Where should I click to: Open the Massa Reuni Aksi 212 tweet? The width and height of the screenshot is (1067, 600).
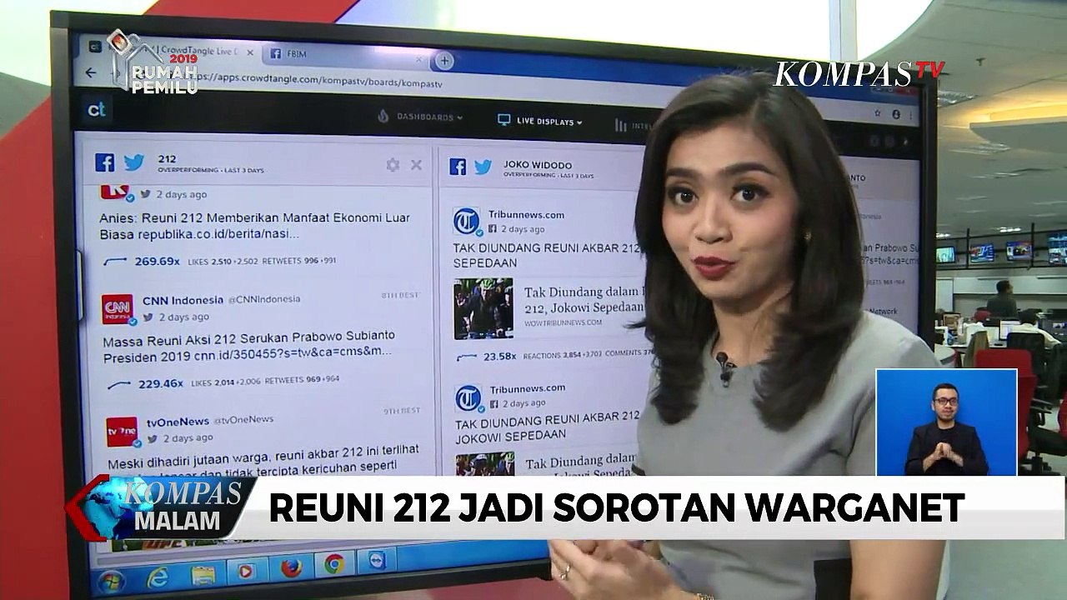(249, 343)
